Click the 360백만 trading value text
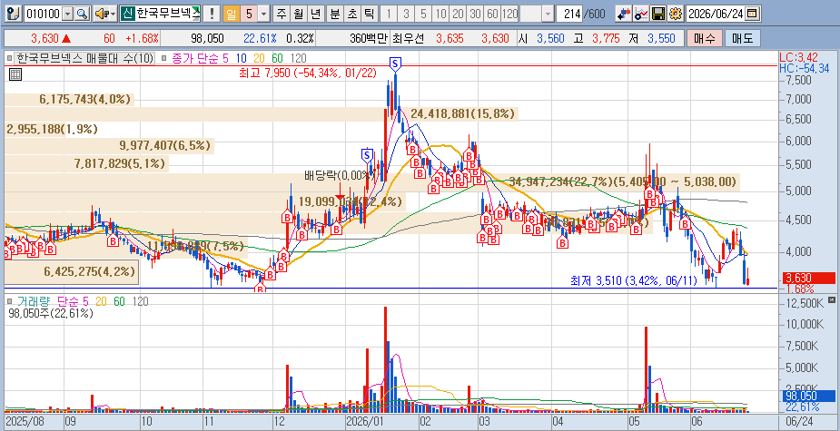This screenshot has height=431, width=840. tap(370, 38)
